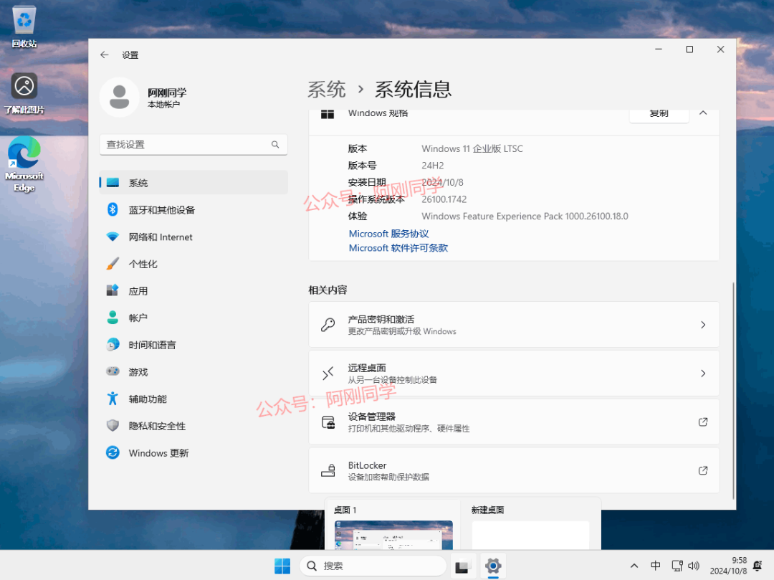Click the volume tray icon
774x580 pixels.
point(694,566)
